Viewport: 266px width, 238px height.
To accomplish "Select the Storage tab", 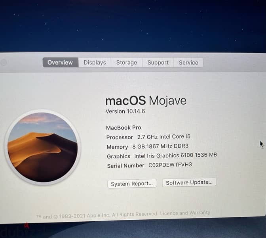I will point(126,63).
